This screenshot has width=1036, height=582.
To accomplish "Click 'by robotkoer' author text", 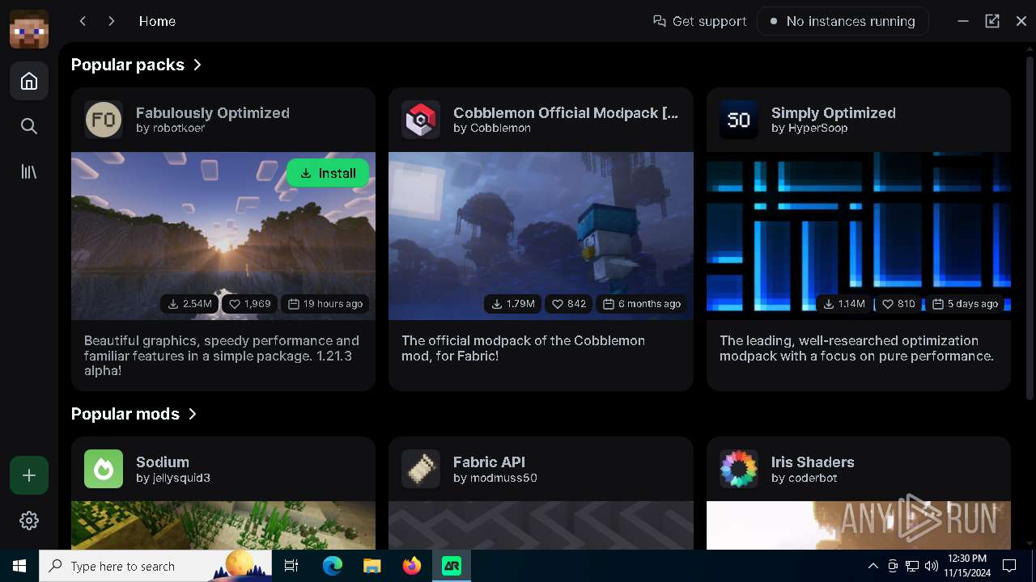I will point(170,129).
